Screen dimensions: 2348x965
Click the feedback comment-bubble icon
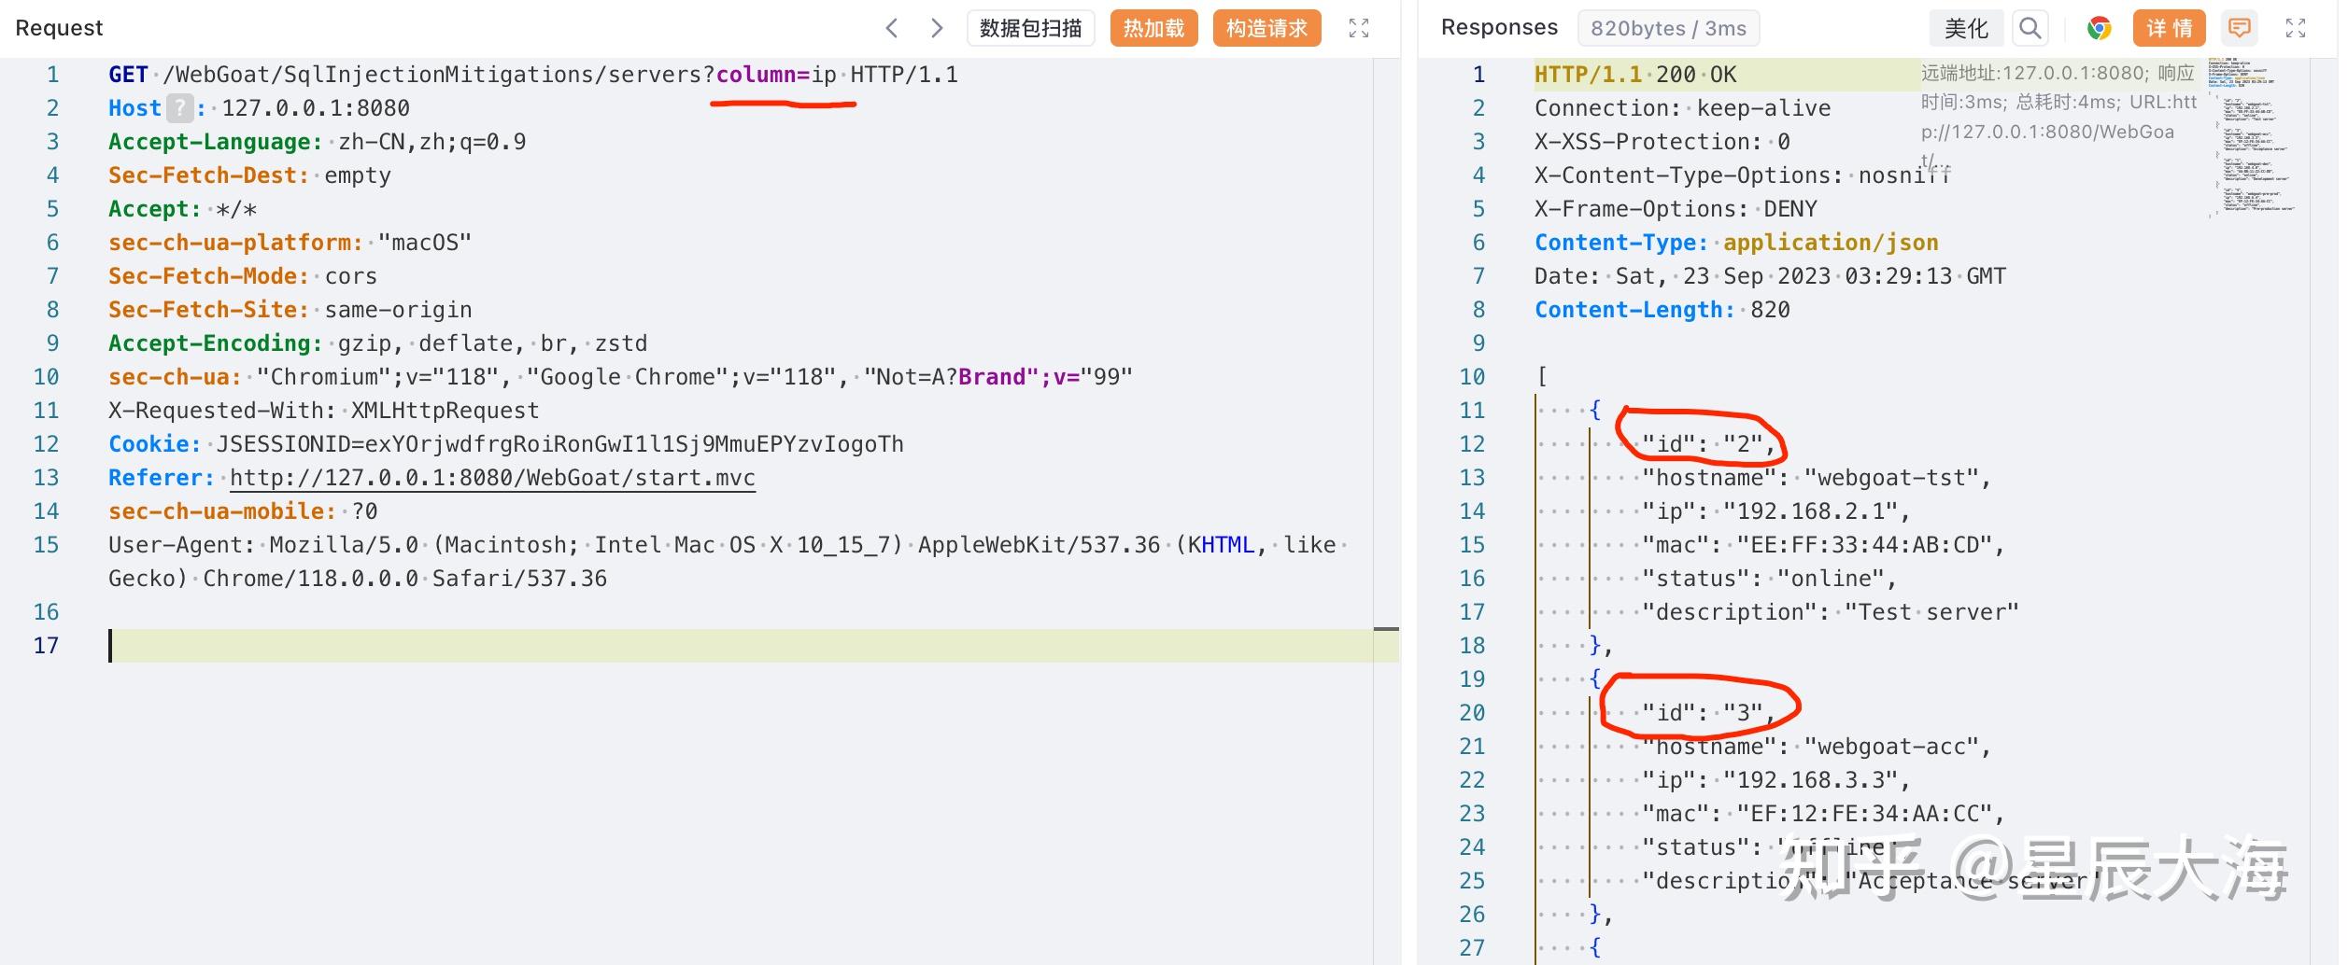tap(2240, 29)
